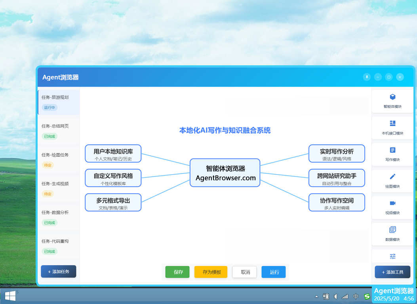The image size is (417, 304).
Task: Start execution with the blue 运行 button
Action: pyautogui.click(x=274, y=272)
